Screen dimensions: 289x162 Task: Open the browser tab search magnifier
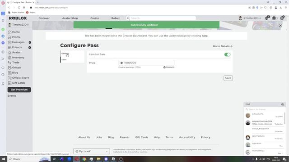[268, 2]
